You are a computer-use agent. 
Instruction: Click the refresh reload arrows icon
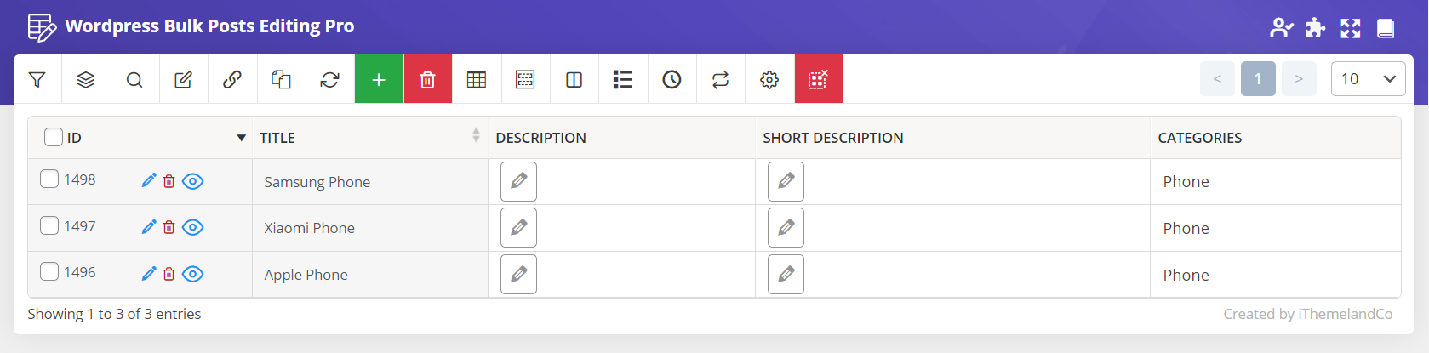point(330,79)
